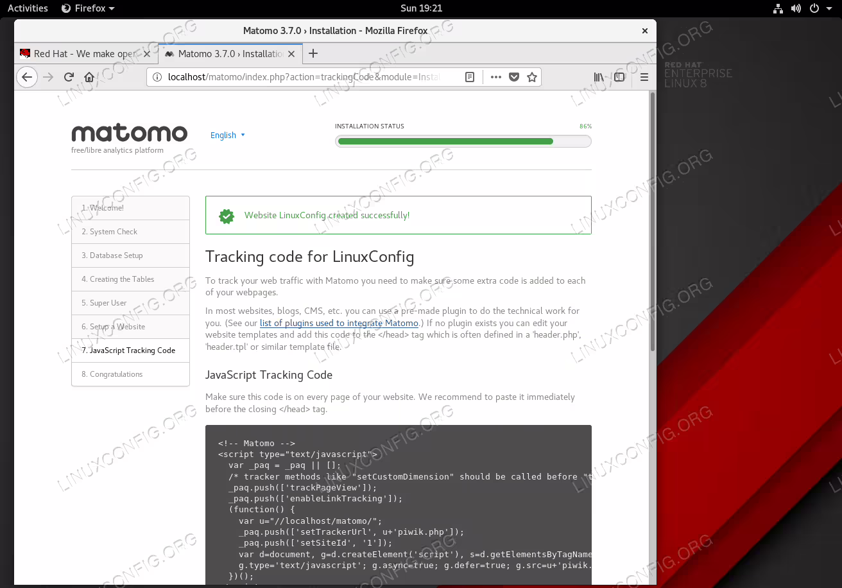
Task: Switch to the Red Hat tab
Action: 85,54
